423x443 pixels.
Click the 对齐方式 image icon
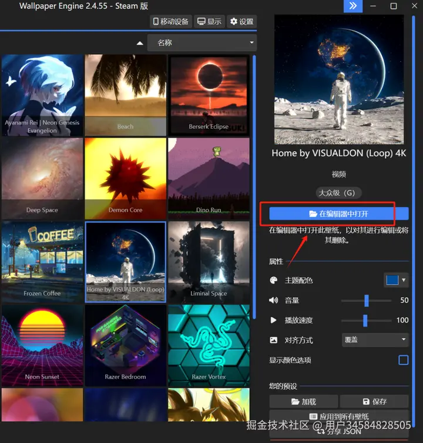tap(273, 340)
